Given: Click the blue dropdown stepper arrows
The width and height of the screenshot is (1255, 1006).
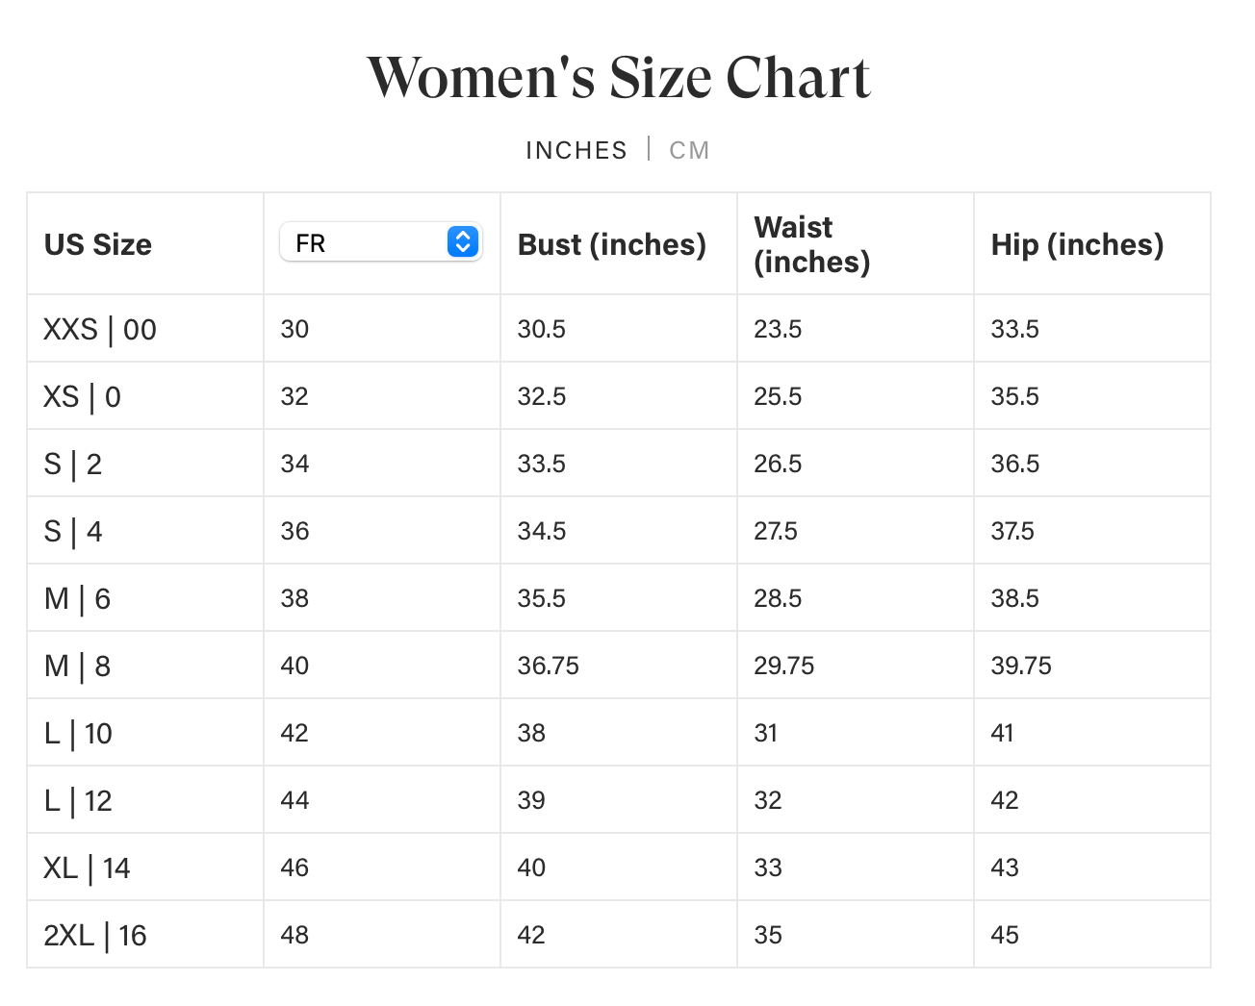Looking at the screenshot, I should (463, 242).
